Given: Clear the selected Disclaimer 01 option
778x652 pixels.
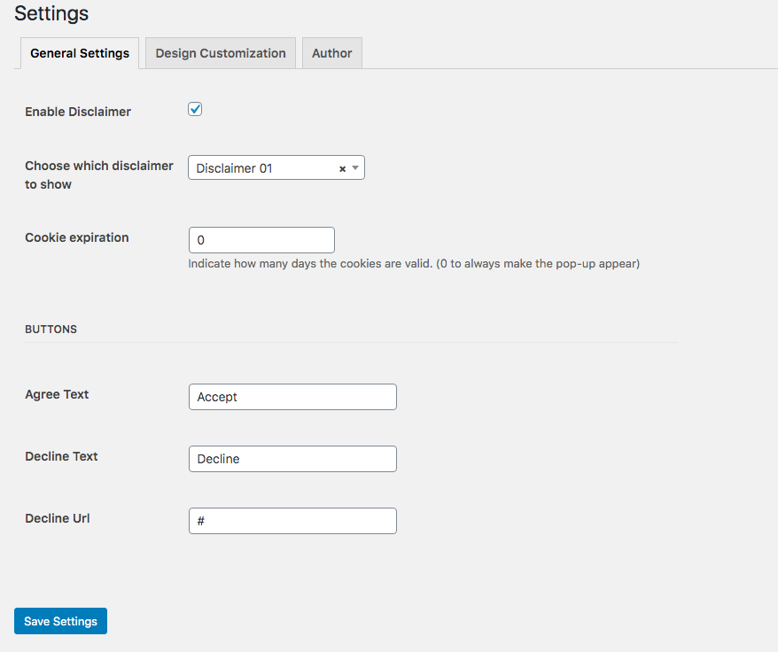Looking at the screenshot, I should click(x=342, y=168).
